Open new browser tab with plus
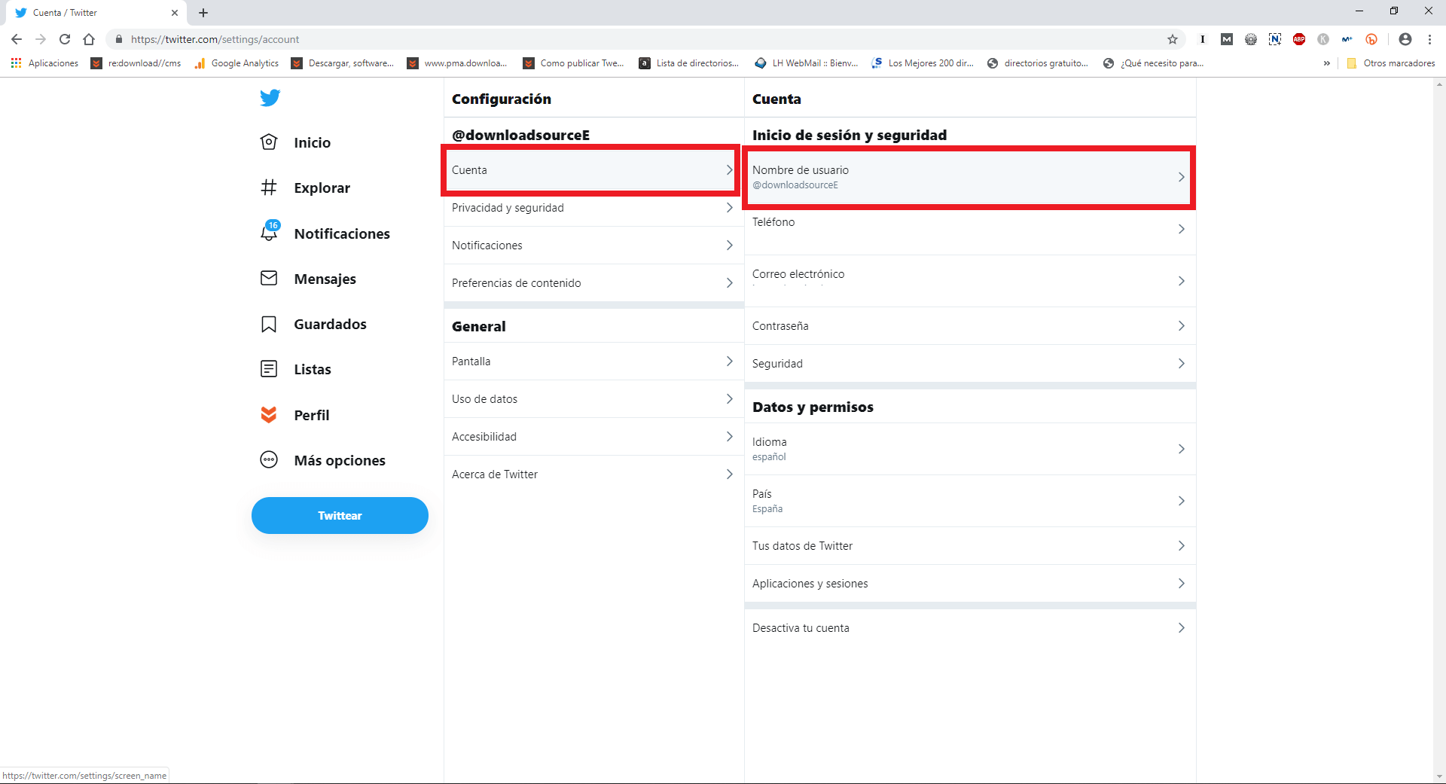This screenshot has width=1446, height=784. pyautogui.click(x=203, y=13)
